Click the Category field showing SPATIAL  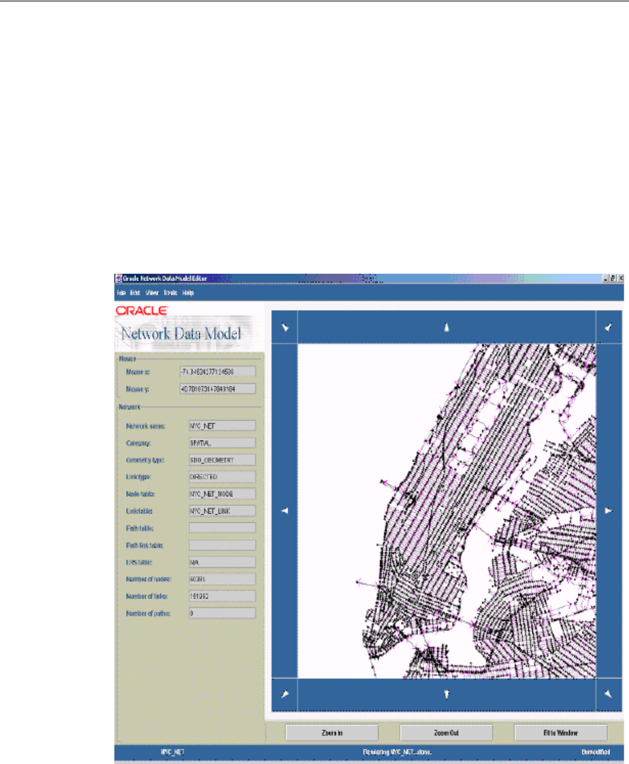click(222, 443)
